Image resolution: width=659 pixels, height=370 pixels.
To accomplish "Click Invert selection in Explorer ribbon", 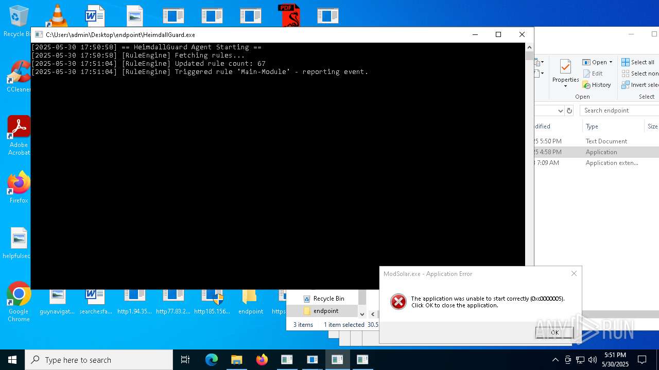I will click(x=640, y=85).
